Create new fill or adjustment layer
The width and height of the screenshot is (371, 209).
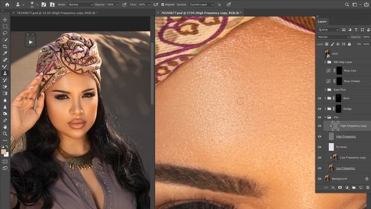coord(347,188)
